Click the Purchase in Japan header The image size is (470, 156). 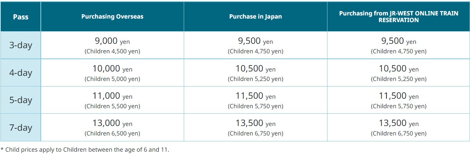point(255,17)
